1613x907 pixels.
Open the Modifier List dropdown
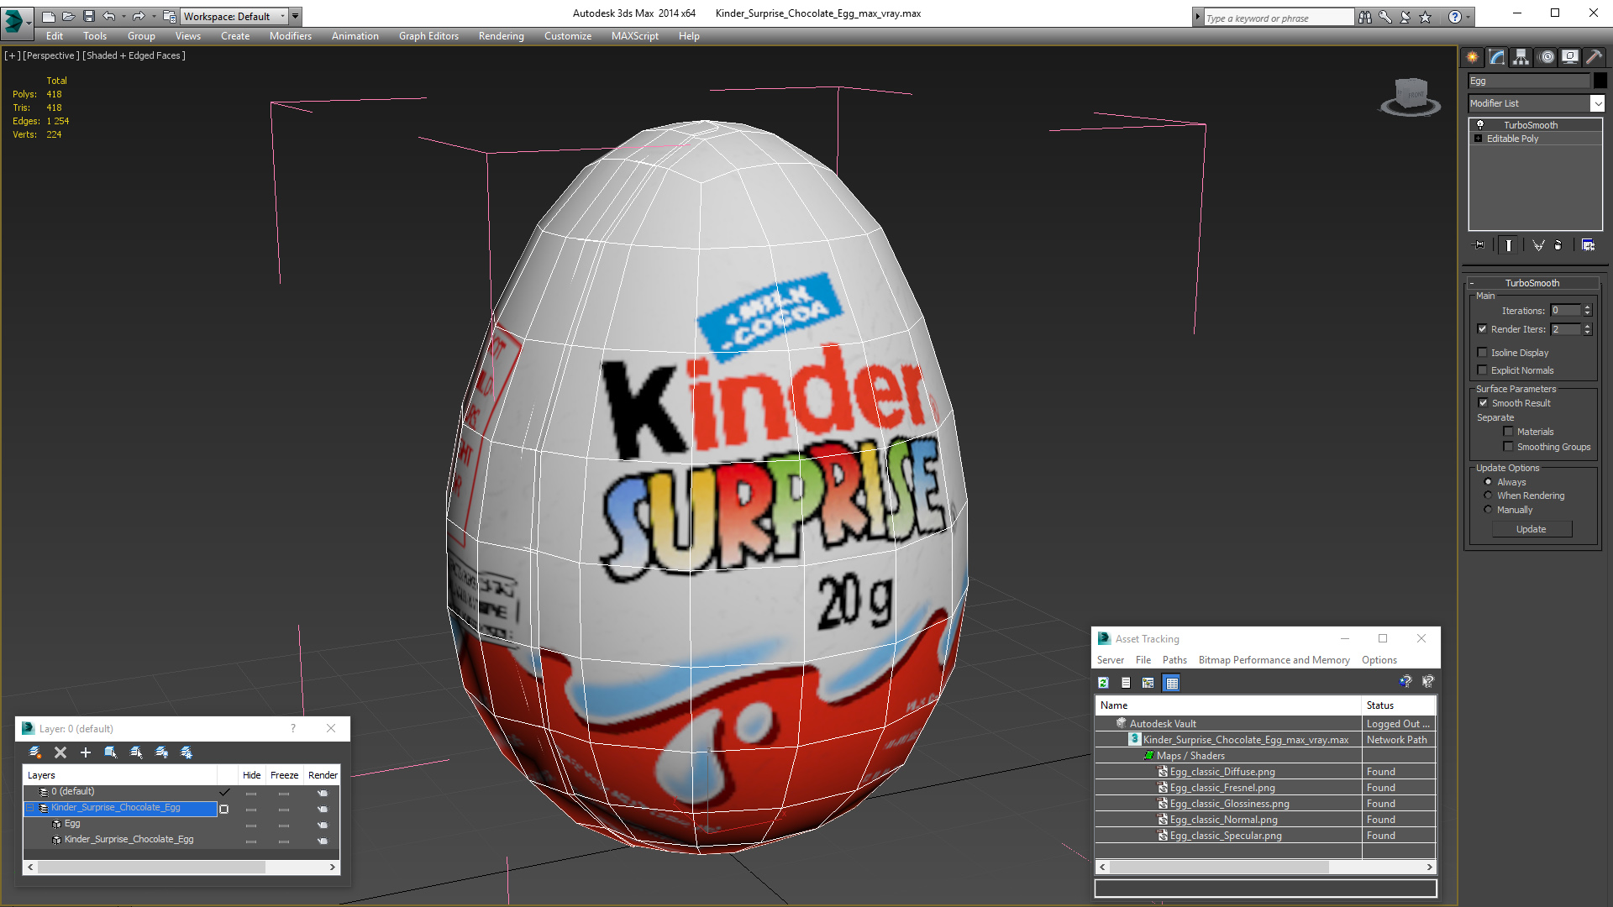click(x=1597, y=103)
